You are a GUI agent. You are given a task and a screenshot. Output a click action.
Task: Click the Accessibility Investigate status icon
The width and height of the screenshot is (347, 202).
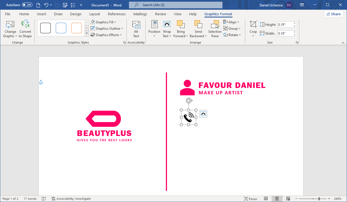[53, 199]
